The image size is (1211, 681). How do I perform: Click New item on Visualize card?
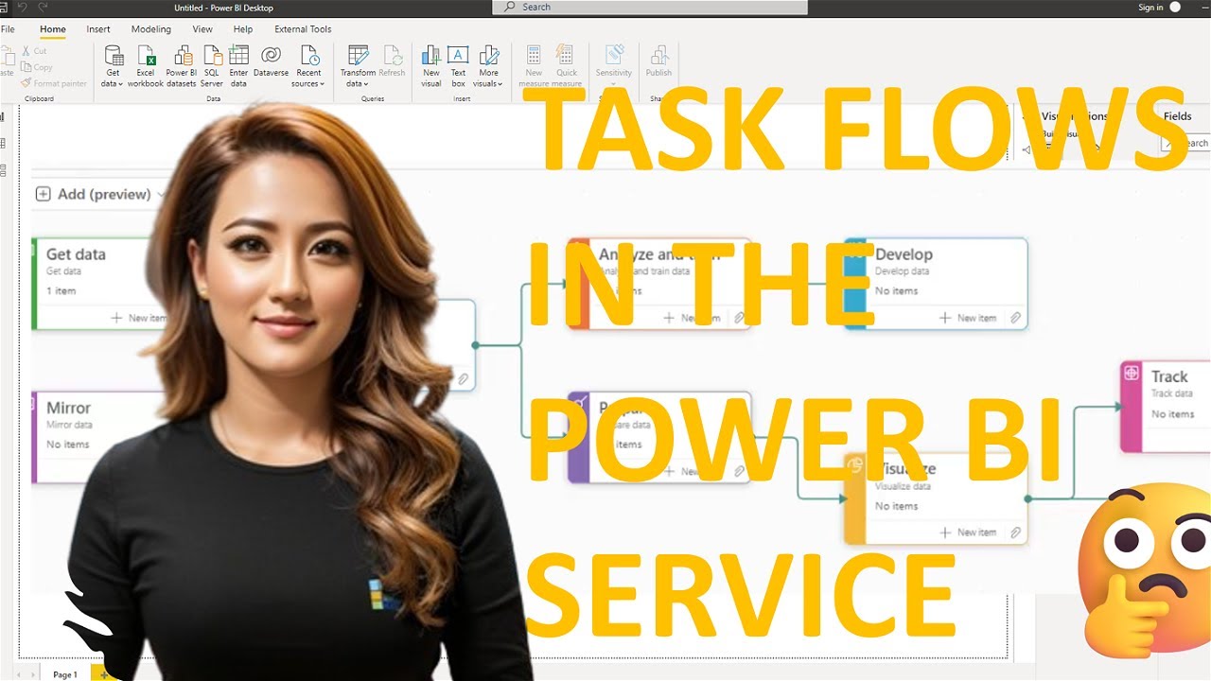968,533
